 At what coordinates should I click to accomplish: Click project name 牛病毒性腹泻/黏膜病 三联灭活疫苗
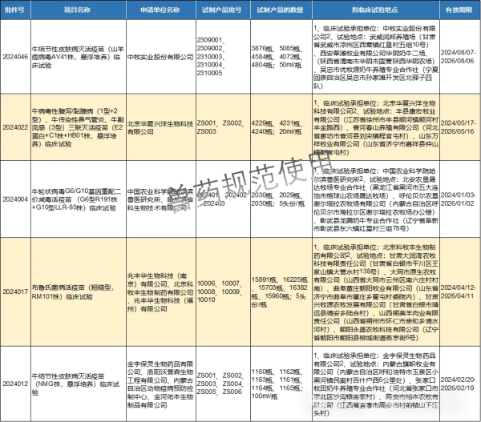[x=79, y=127]
